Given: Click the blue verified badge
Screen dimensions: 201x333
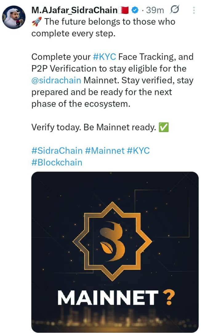Looking at the screenshot, I should (x=135, y=10).
